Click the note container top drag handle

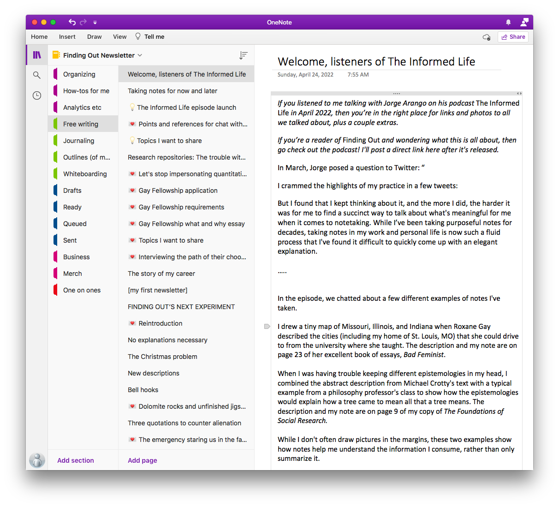tap(396, 93)
